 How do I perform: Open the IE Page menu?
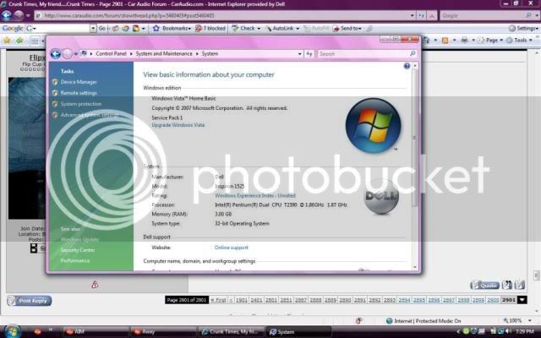pyautogui.click(x=492, y=41)
